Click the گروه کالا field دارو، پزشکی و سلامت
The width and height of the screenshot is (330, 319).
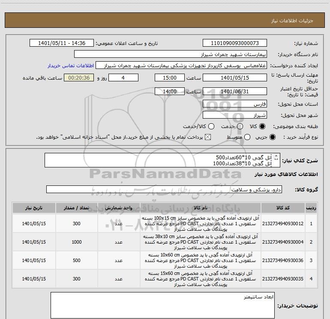pyautogui.click(x=164, y=189)
